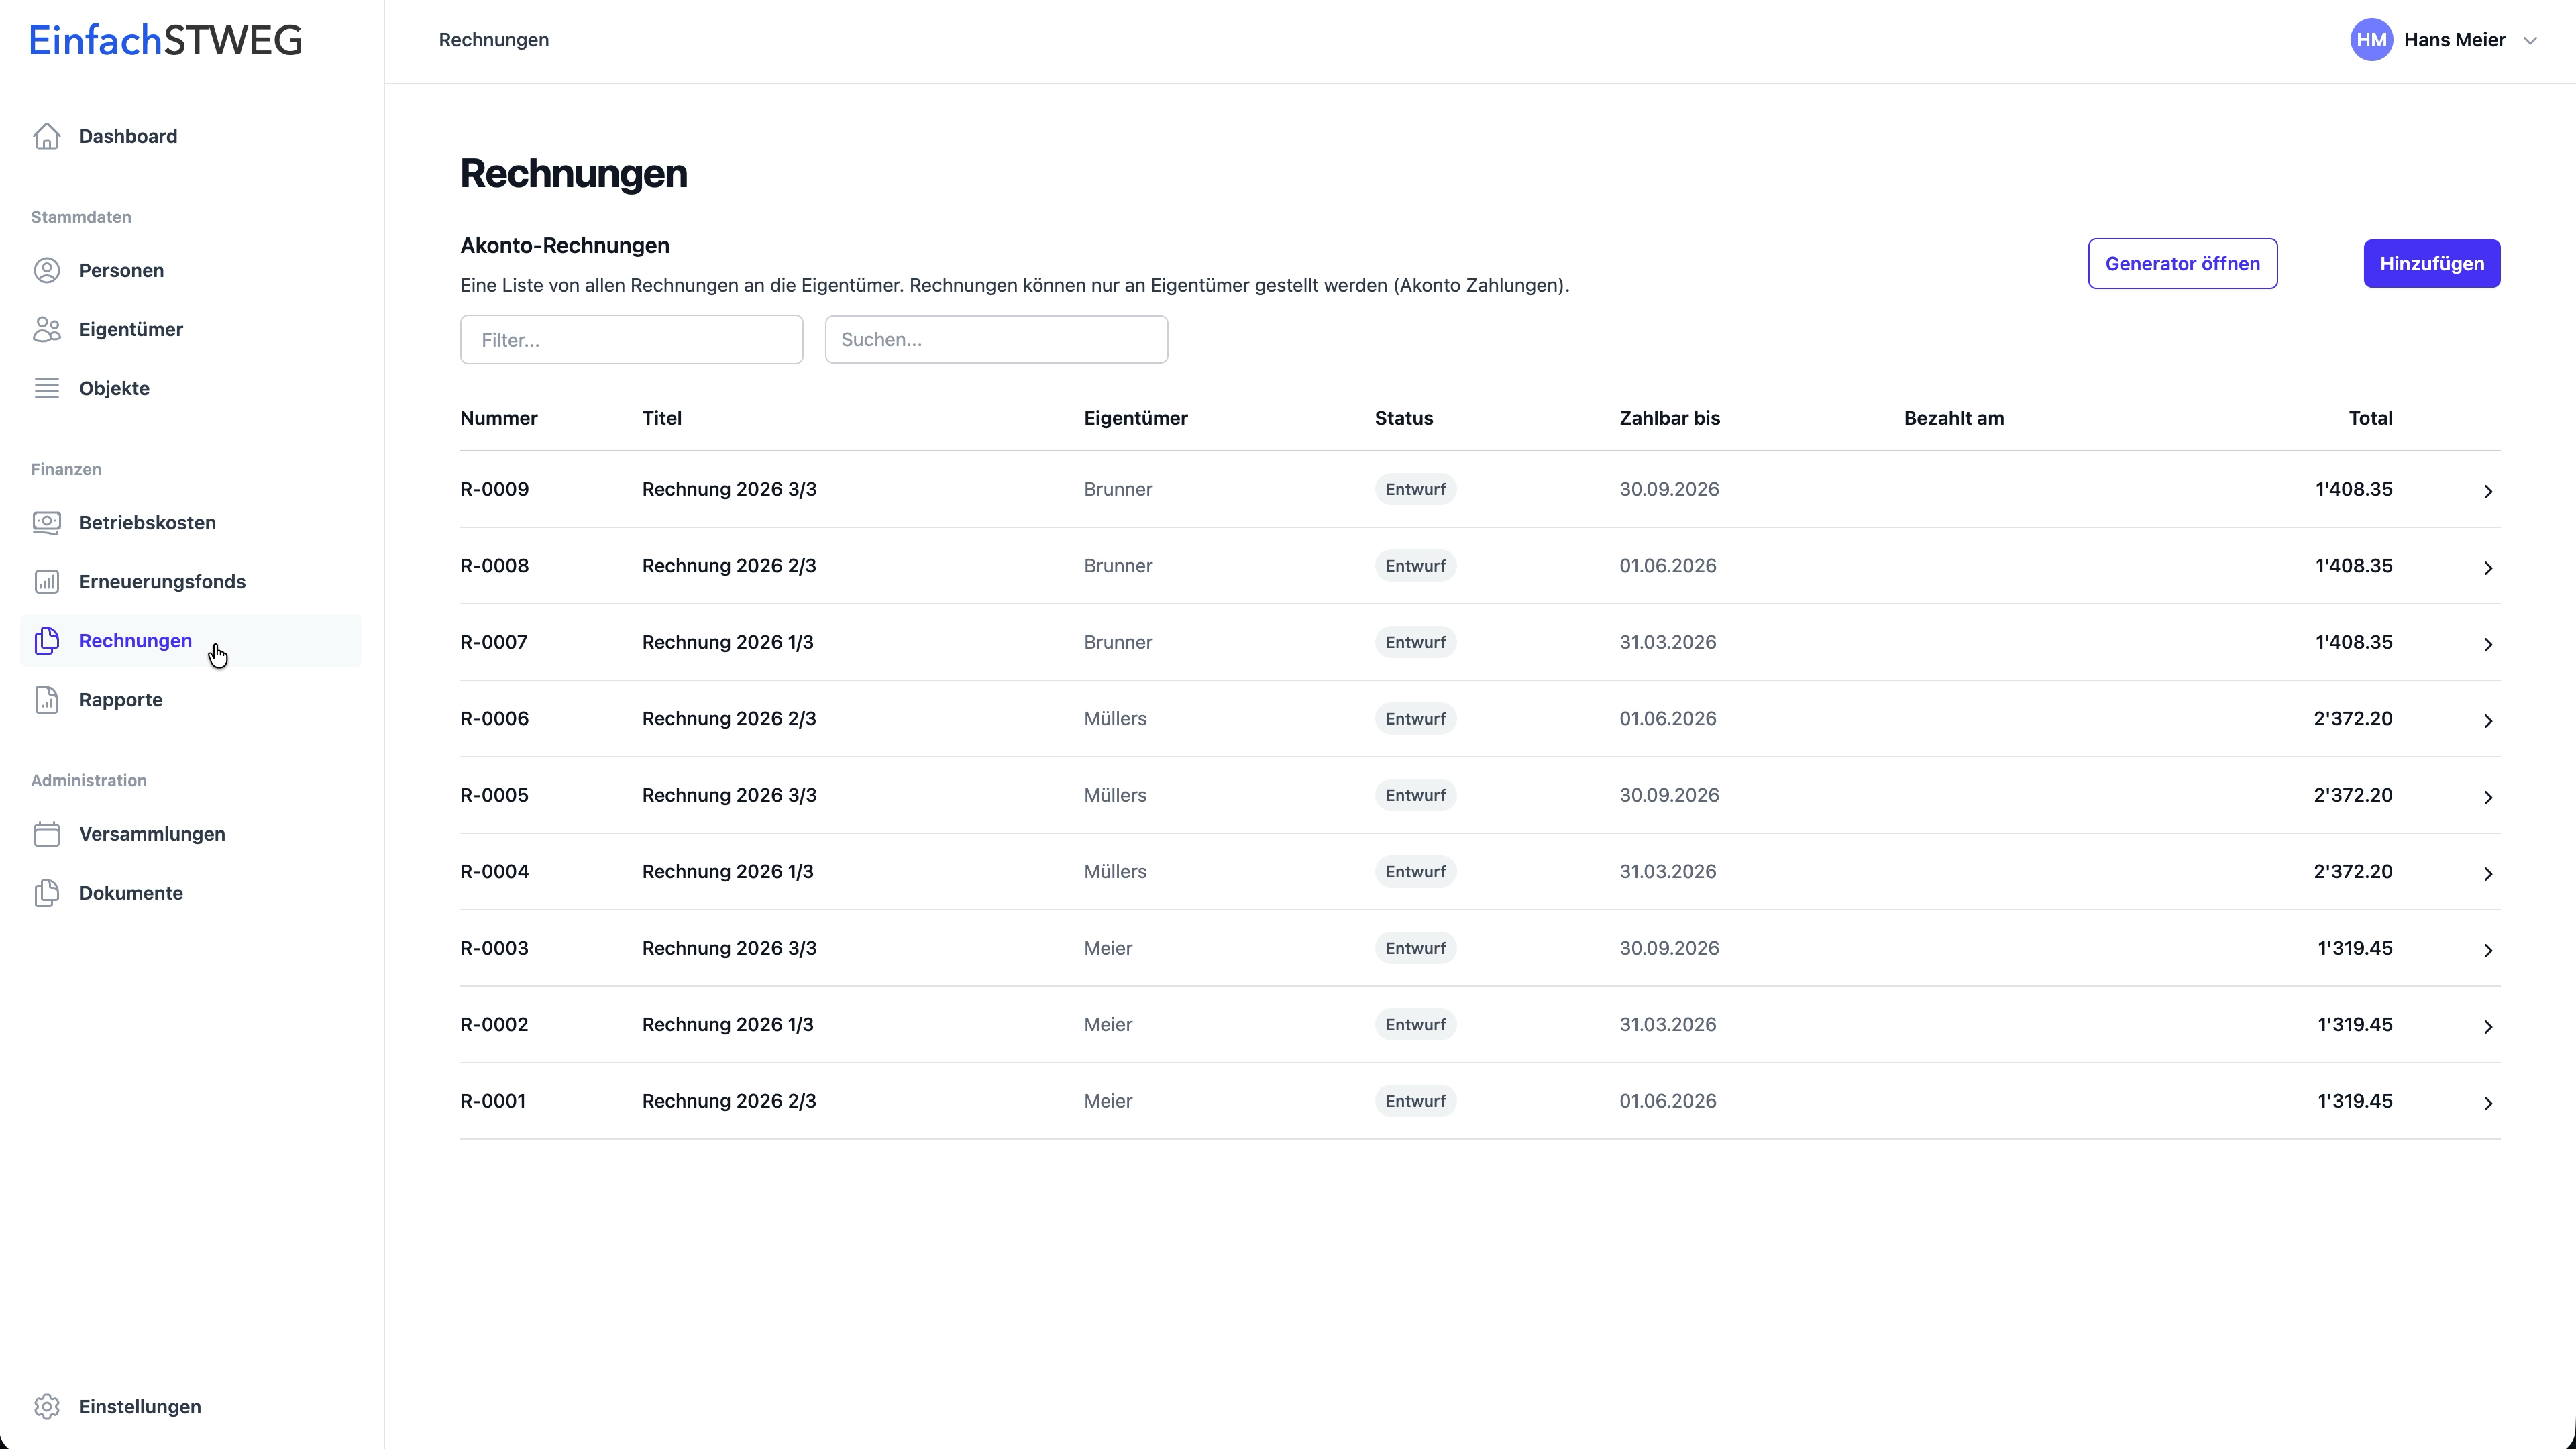Open Personen via its person icon
The height and width of the screenshot is (1449, 2576).
click(47, 270)
